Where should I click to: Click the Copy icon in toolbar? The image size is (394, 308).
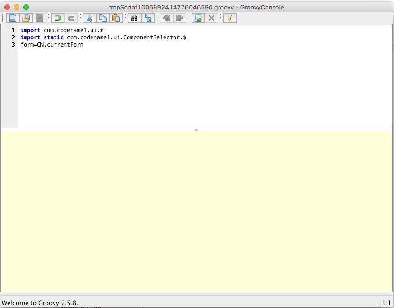coord(102,18)
